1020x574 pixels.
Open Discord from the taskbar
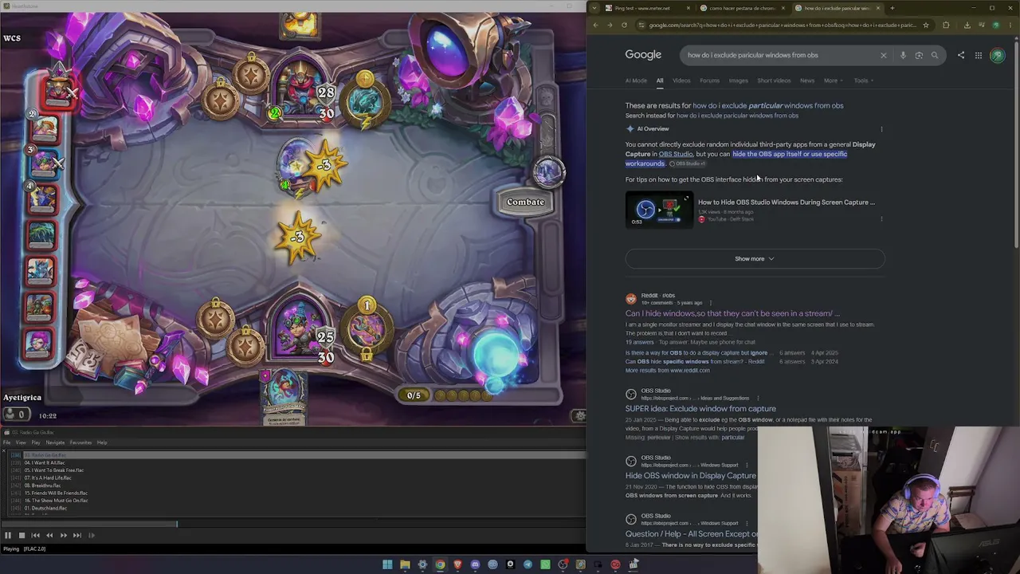pyautogui.click(x=475, y=564)
